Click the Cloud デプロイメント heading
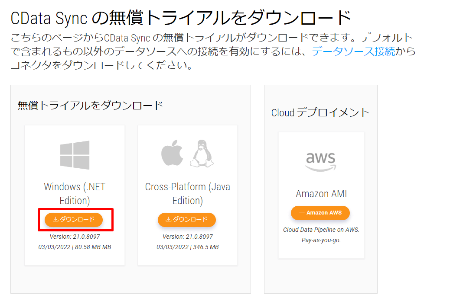Viewport: 476px width, 301px height. 320,112
